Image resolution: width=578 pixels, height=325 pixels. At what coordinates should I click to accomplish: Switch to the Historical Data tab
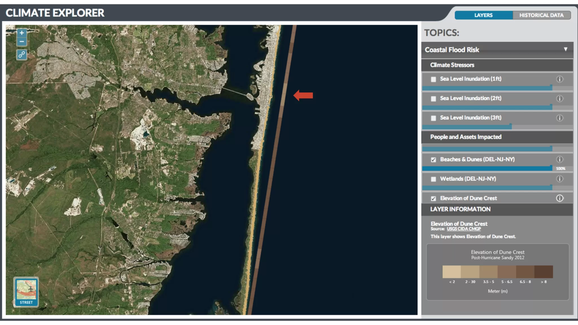pos(541,15)
